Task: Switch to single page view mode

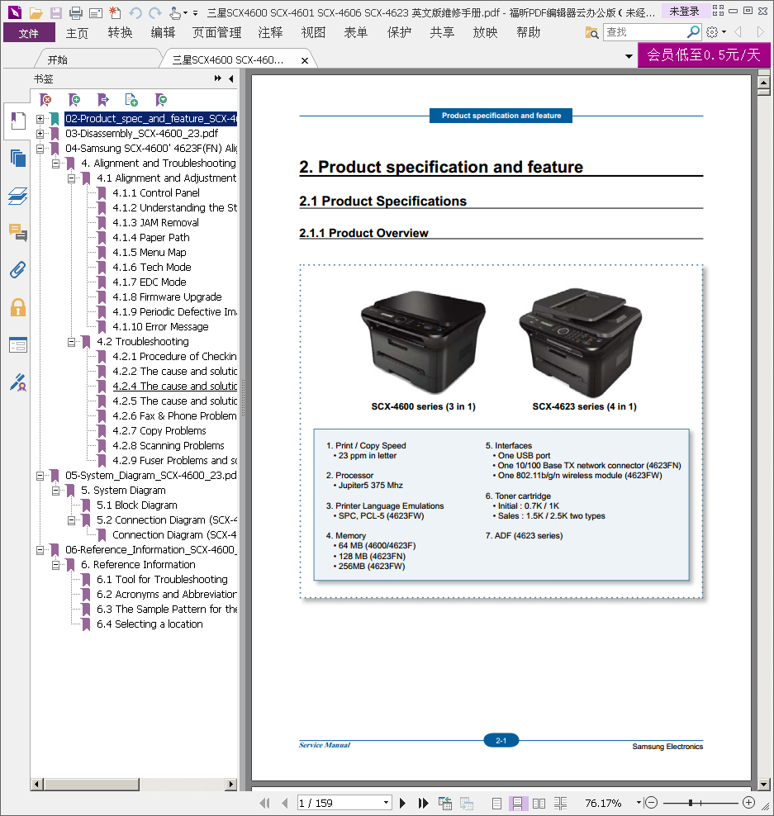Action: (497, 804)
